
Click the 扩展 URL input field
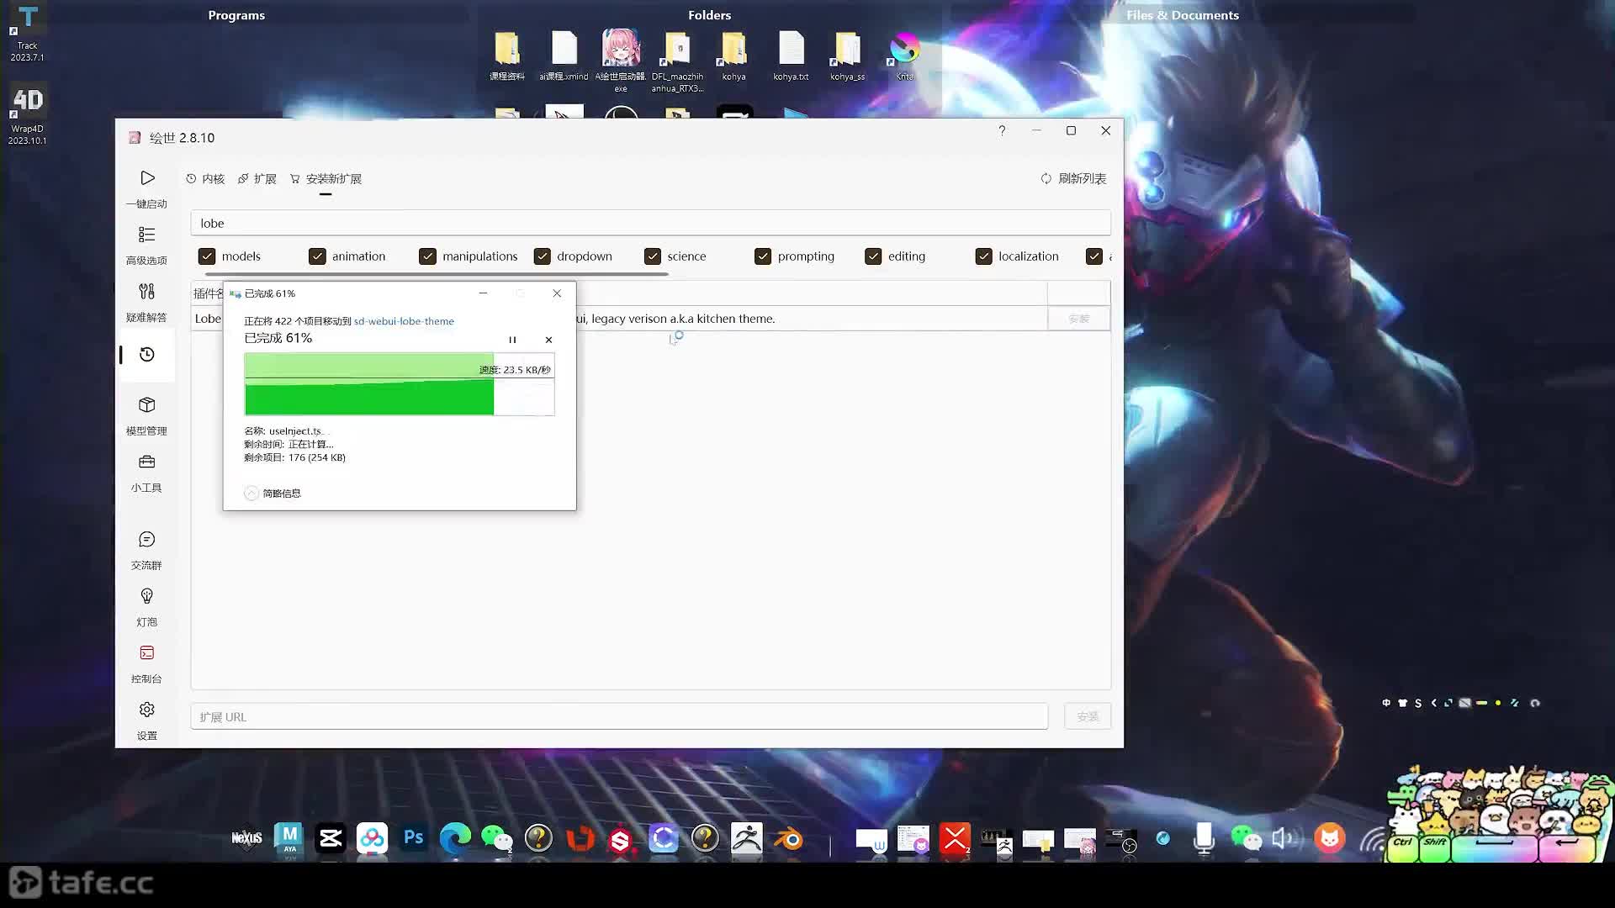[619, 716]
